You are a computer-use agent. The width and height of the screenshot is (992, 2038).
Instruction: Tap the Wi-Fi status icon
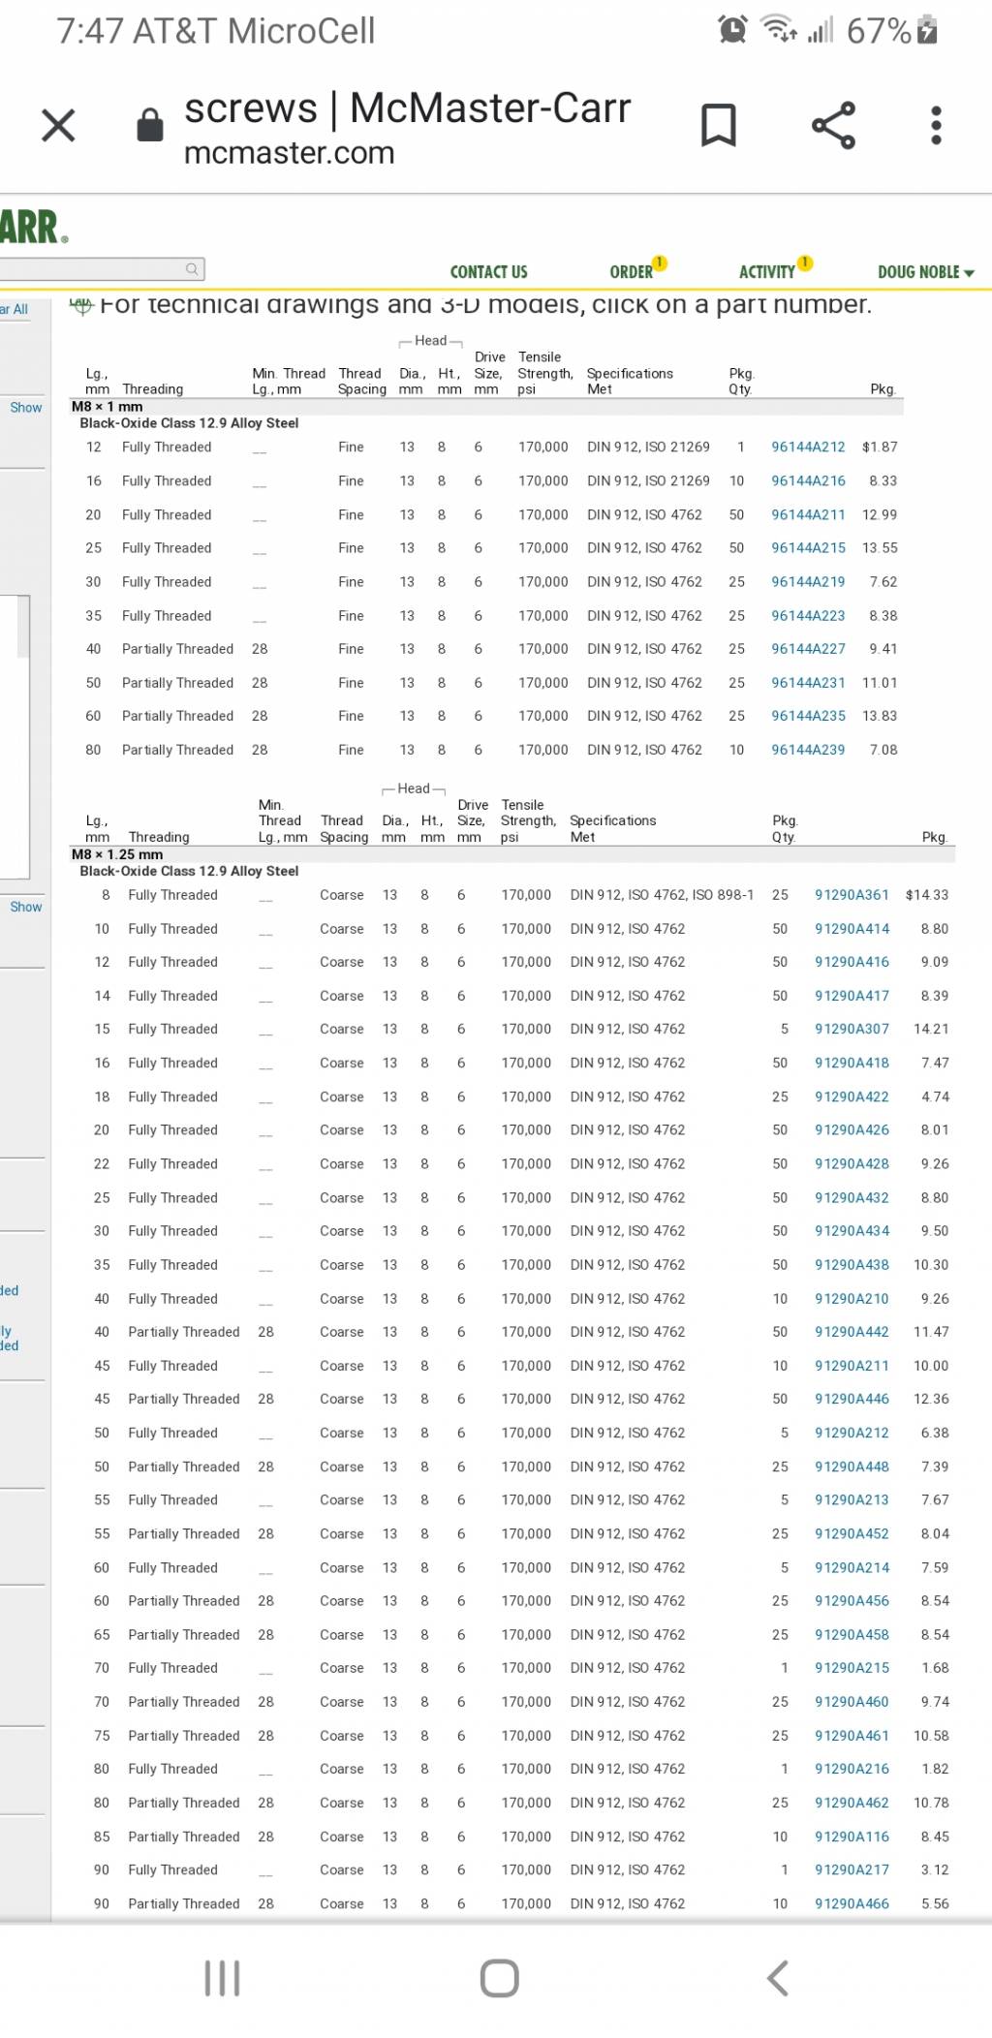[x=779, y=30]
